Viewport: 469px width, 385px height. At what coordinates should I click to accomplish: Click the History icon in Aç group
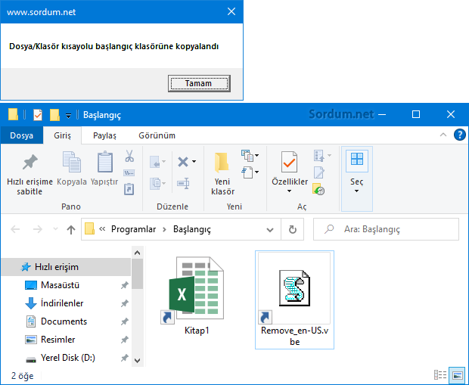(x=318, y=189)
